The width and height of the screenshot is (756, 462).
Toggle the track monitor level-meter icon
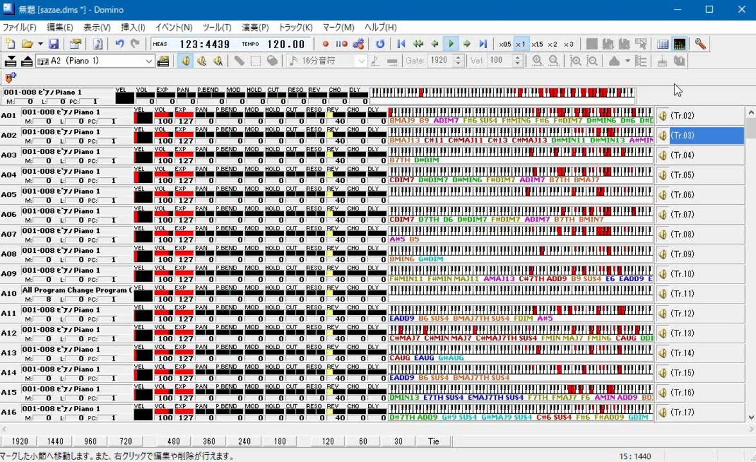[680, 44]
